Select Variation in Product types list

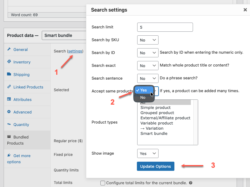(165, 128)
